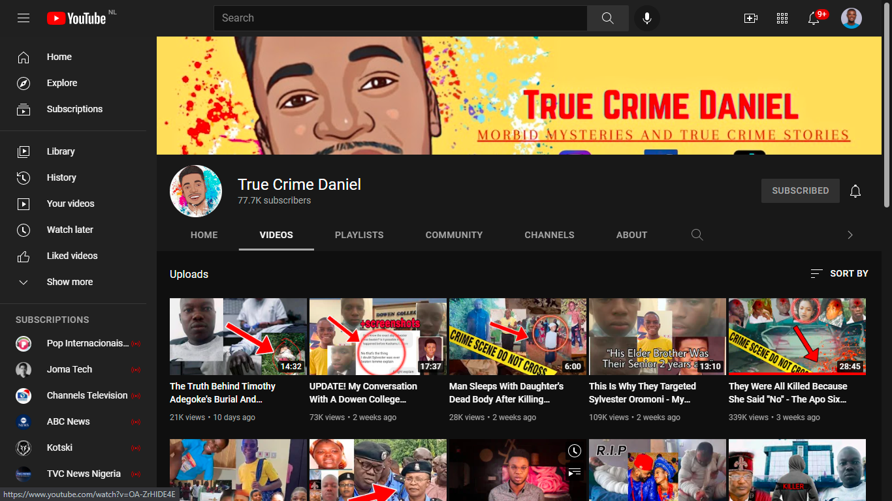
Task: Click the True Crime Daniel banner image
Action: tap(519, 95)
